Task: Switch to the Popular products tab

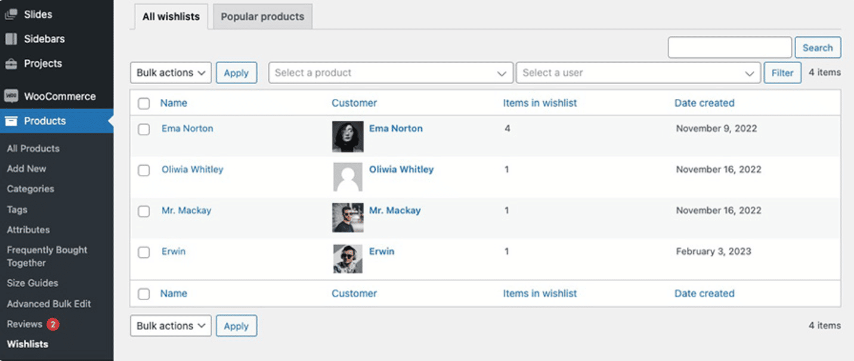Action: (x=262, y=17)
